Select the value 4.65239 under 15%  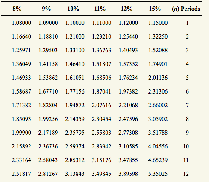point(158,160)
